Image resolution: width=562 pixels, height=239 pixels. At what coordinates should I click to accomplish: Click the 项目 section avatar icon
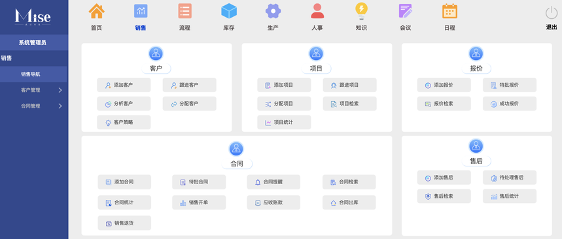click(316, 54)
